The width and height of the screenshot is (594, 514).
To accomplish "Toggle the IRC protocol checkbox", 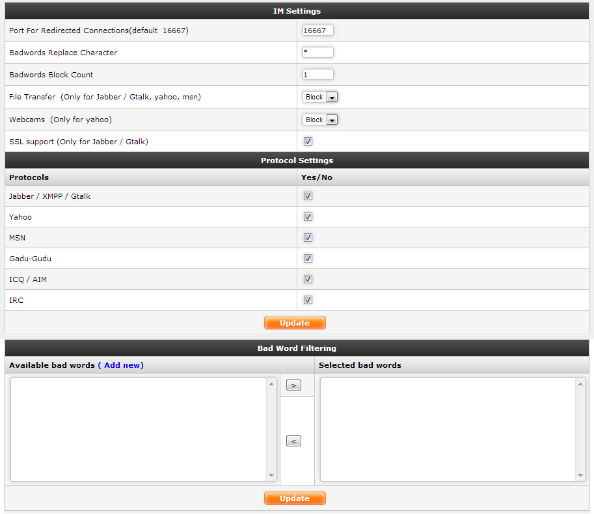I will (x=308, y=300).
